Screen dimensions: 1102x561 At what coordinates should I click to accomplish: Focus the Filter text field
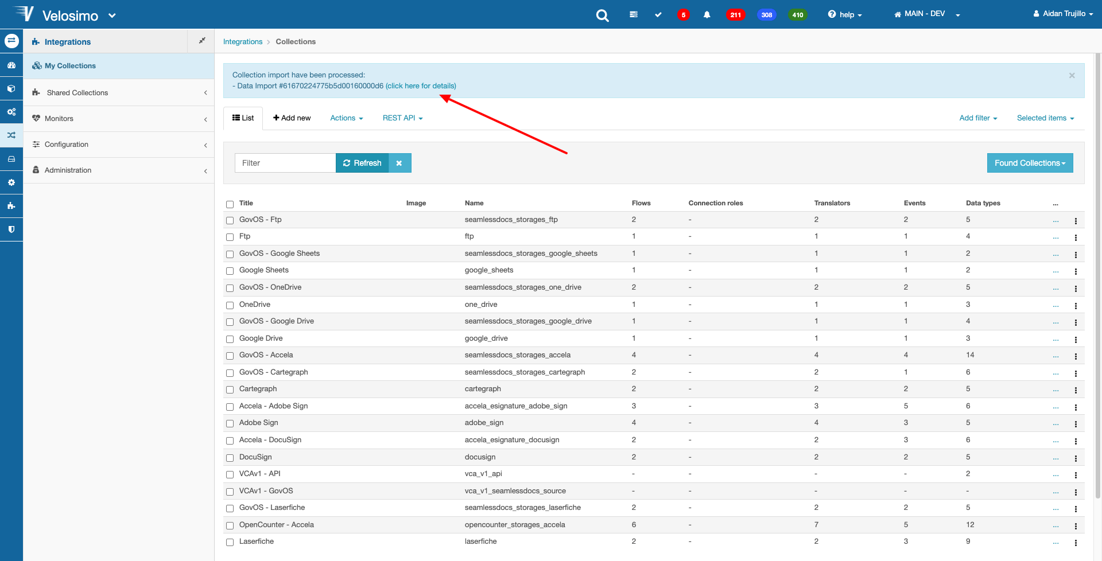285,163
